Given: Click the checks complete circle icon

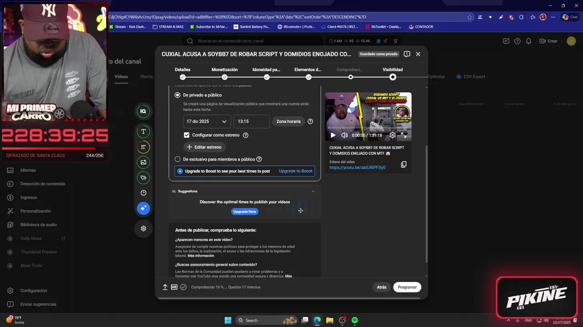Looking at the screenshot, I should (x=183, y=287).
